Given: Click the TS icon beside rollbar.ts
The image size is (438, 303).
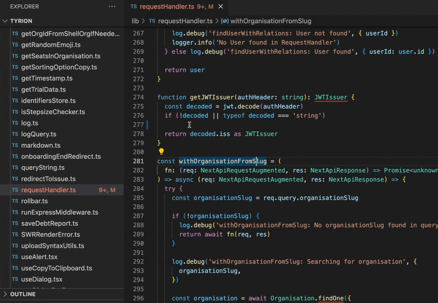Looking at the screenshot, I should tap(15, 201).
